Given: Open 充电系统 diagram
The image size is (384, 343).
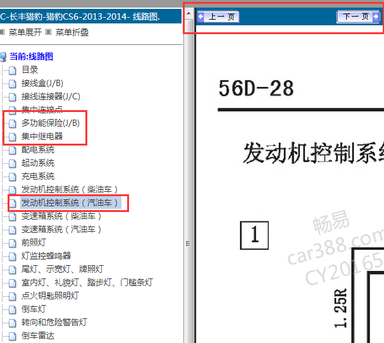Looking at the screenshot, I should pos(38,176).
